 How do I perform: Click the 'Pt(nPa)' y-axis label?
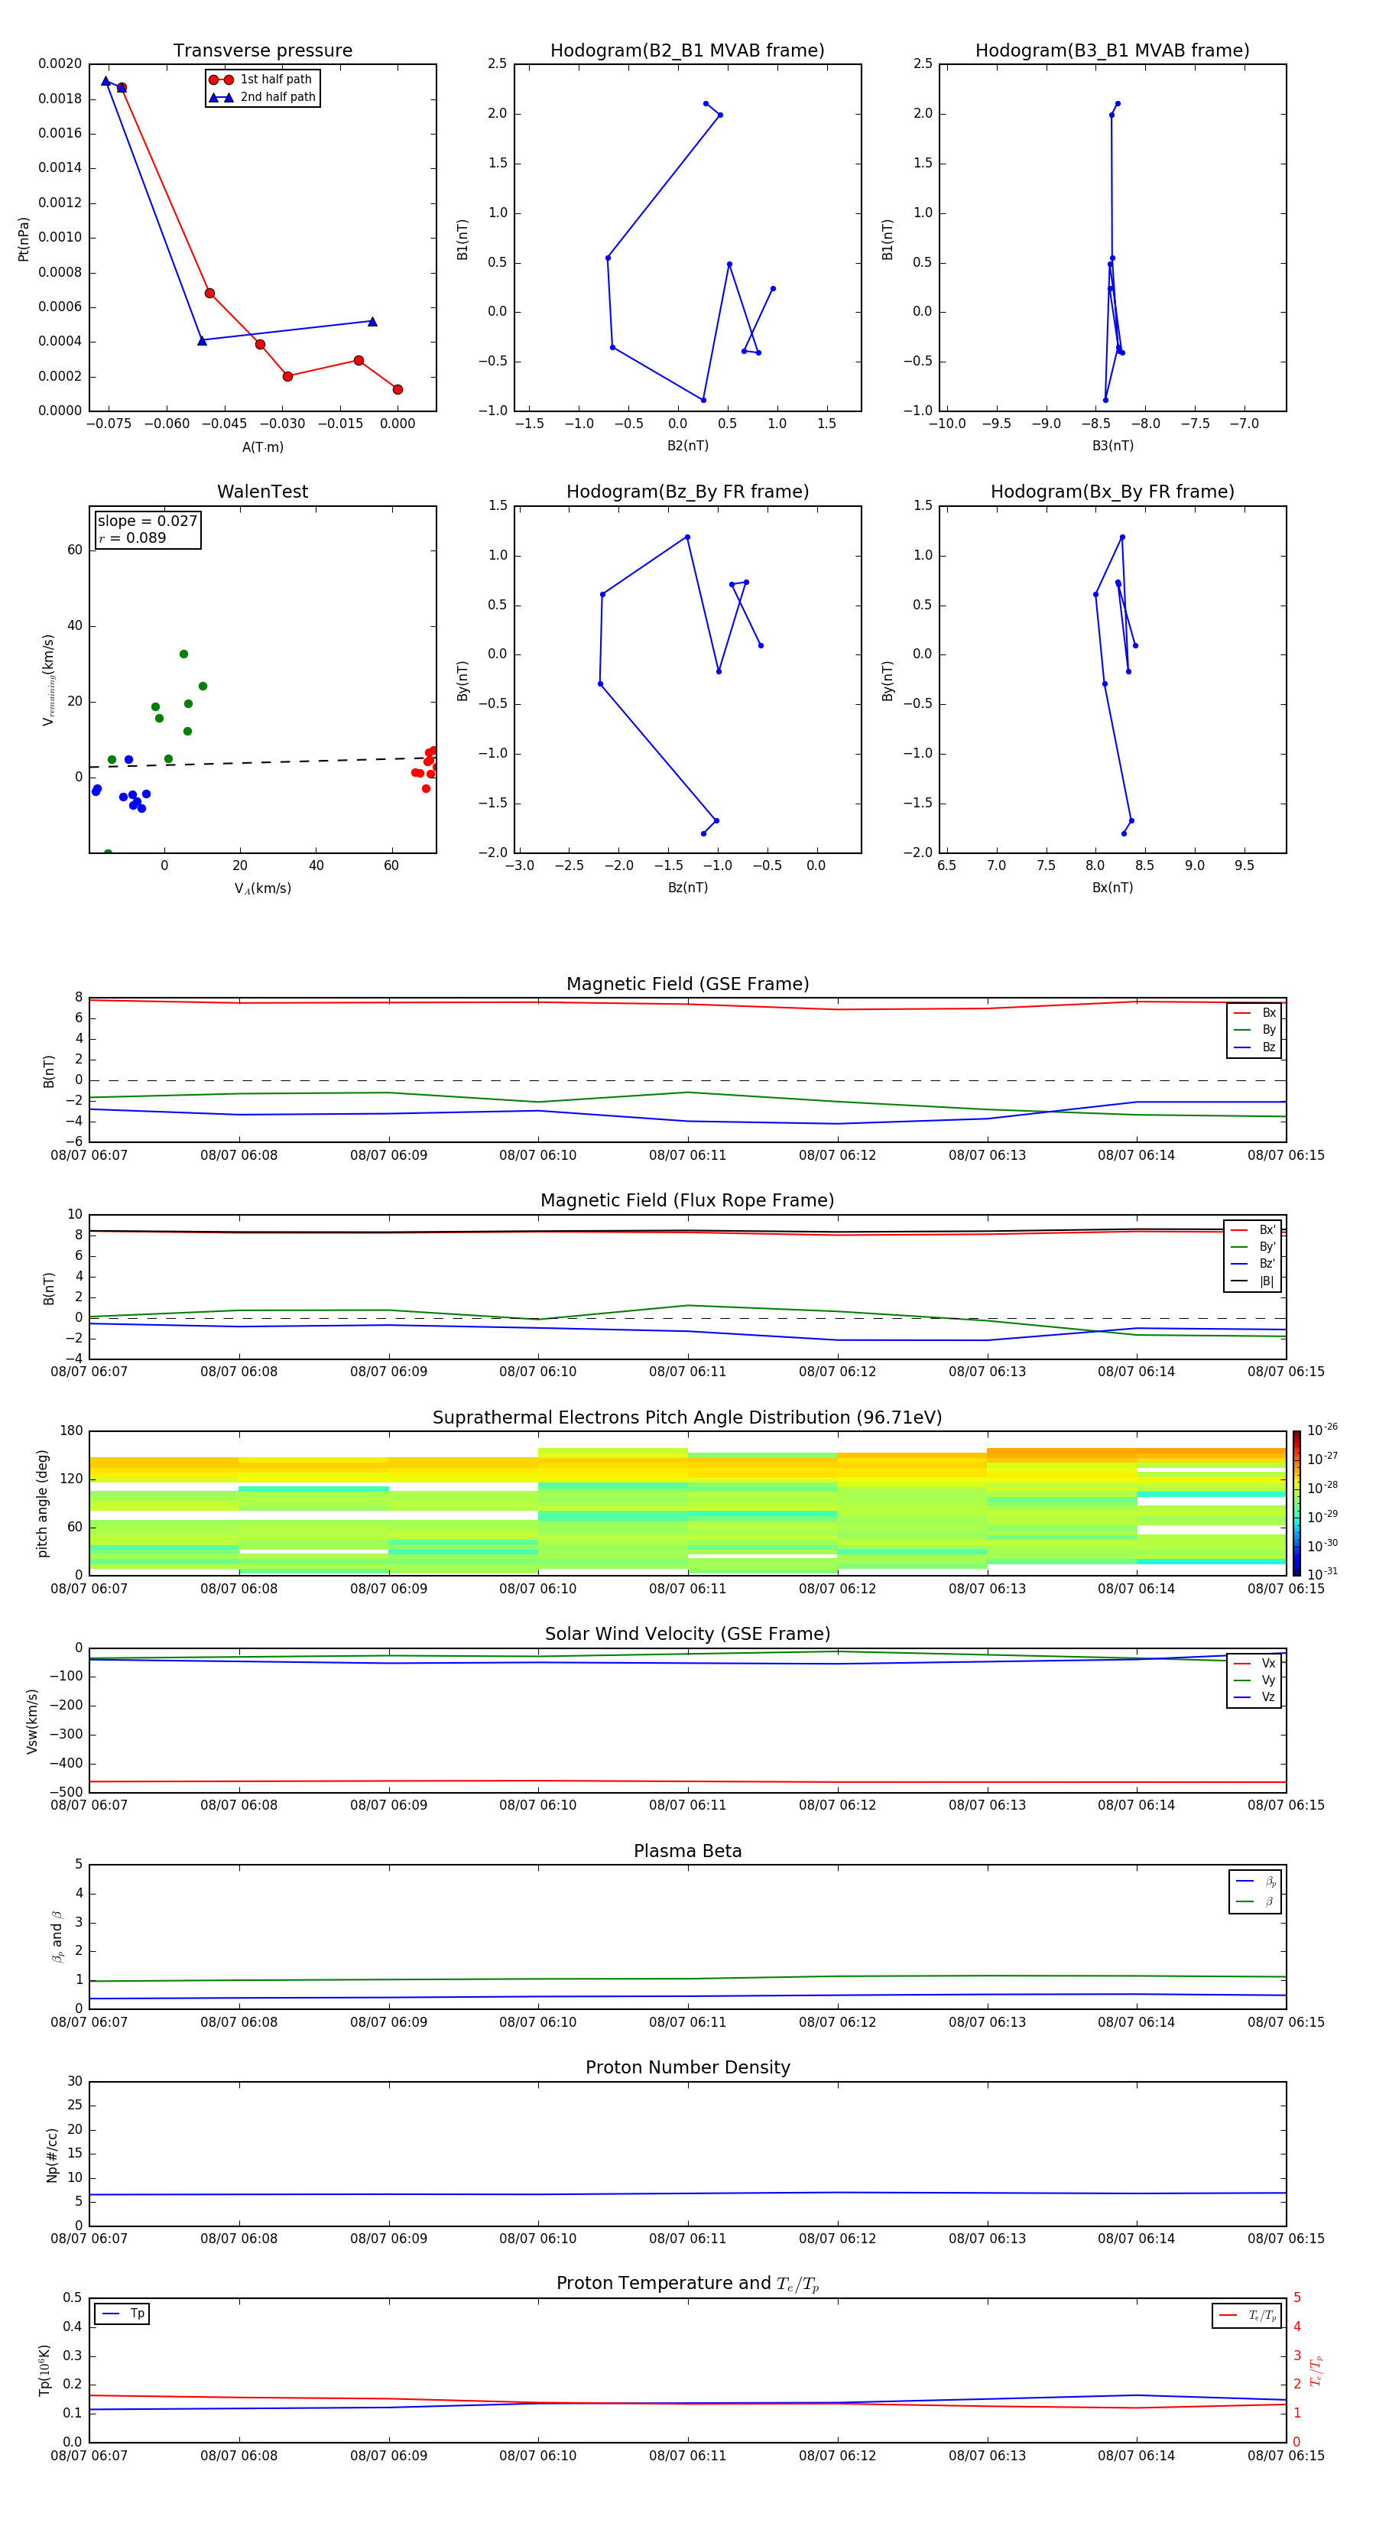tap(24, 238)
